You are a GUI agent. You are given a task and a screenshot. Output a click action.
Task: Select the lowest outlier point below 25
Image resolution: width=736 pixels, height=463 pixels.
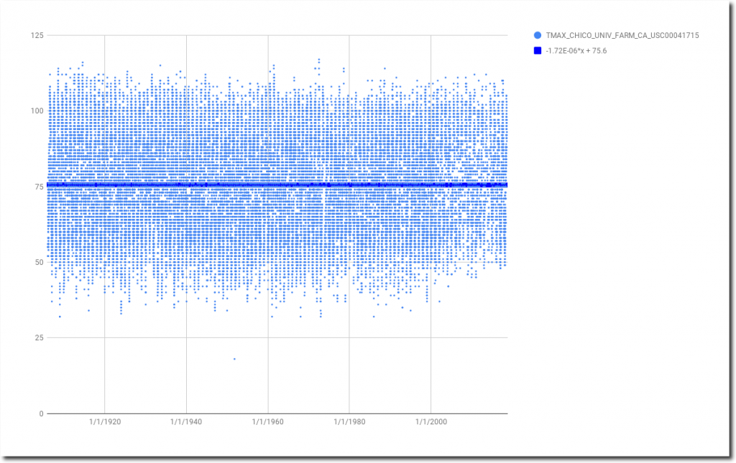coord(234,359)
